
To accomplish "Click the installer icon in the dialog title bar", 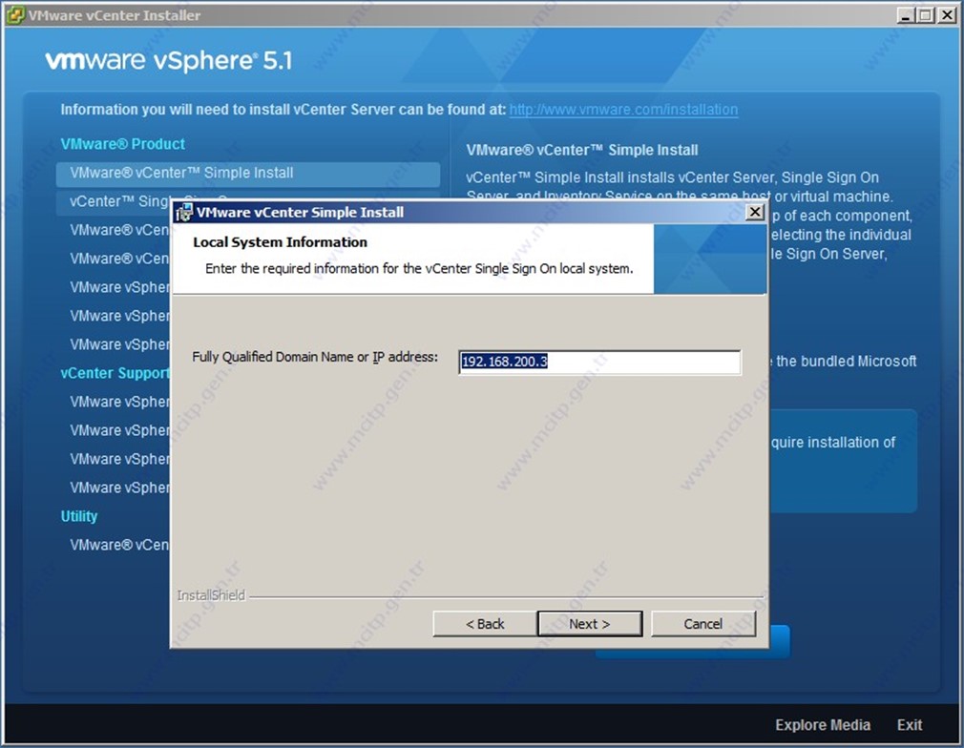I will coord(184,213).
